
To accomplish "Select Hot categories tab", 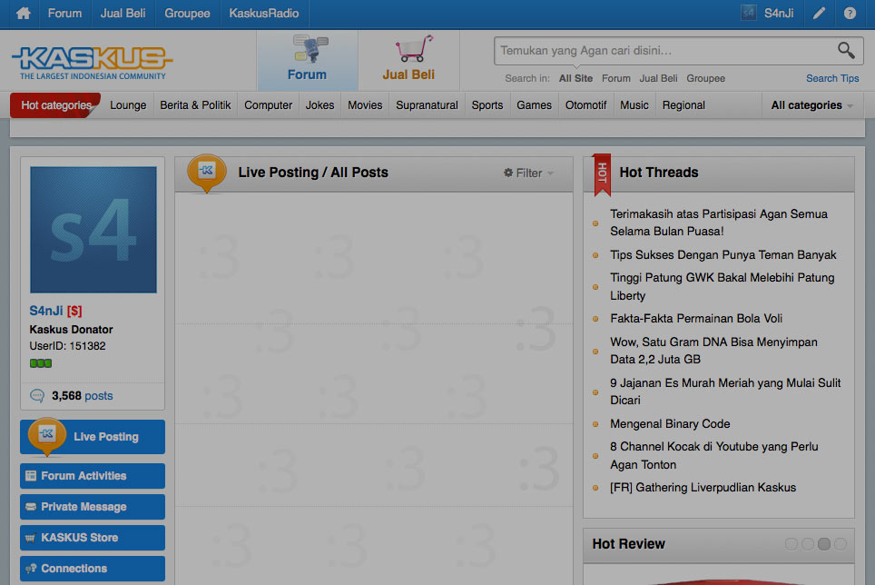I will click(55, 105).
